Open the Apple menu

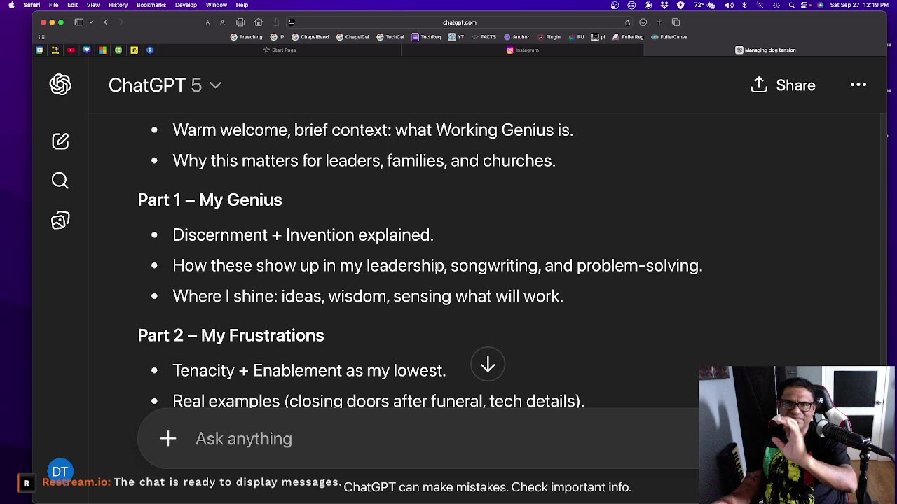(11, 5)
